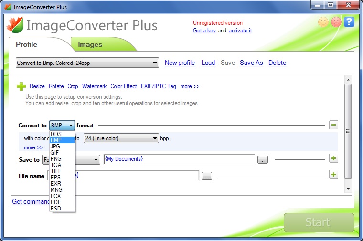Open the Get a key link
Image resolution: width=363 pixels, height=241 pixels.
point(204,31)
